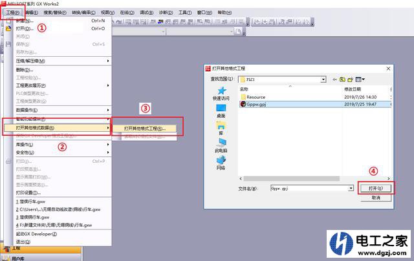Choose 退出(Q) to exit the program
Image resolution: width=414 pixels, height=261 pixels.
pos(62,242)
